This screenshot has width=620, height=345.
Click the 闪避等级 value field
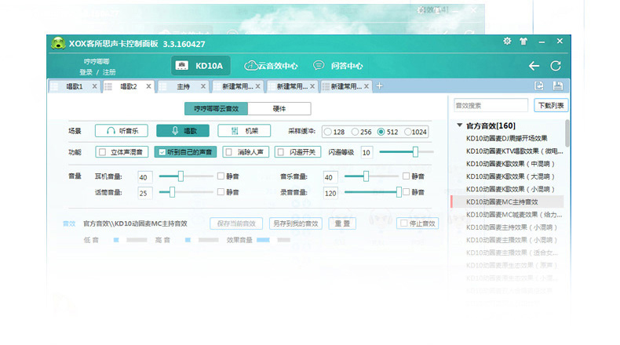point(367,153)
